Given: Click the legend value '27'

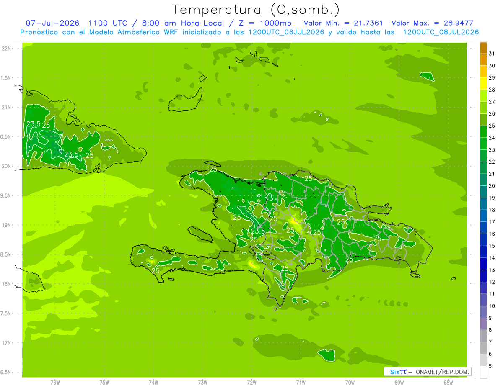Looking at the screenshot, I should pos(492,102).
